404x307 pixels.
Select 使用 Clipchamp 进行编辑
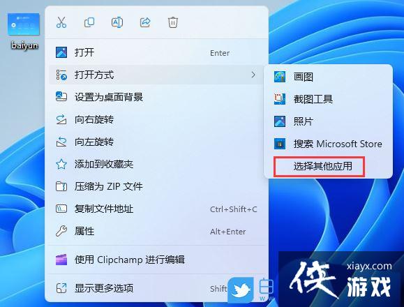click(x=156, y=260)
